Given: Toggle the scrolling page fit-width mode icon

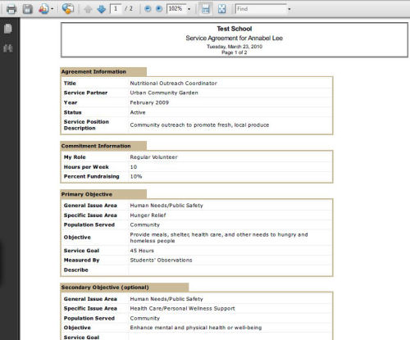Looking at the screenshot, I should point(206,9).
